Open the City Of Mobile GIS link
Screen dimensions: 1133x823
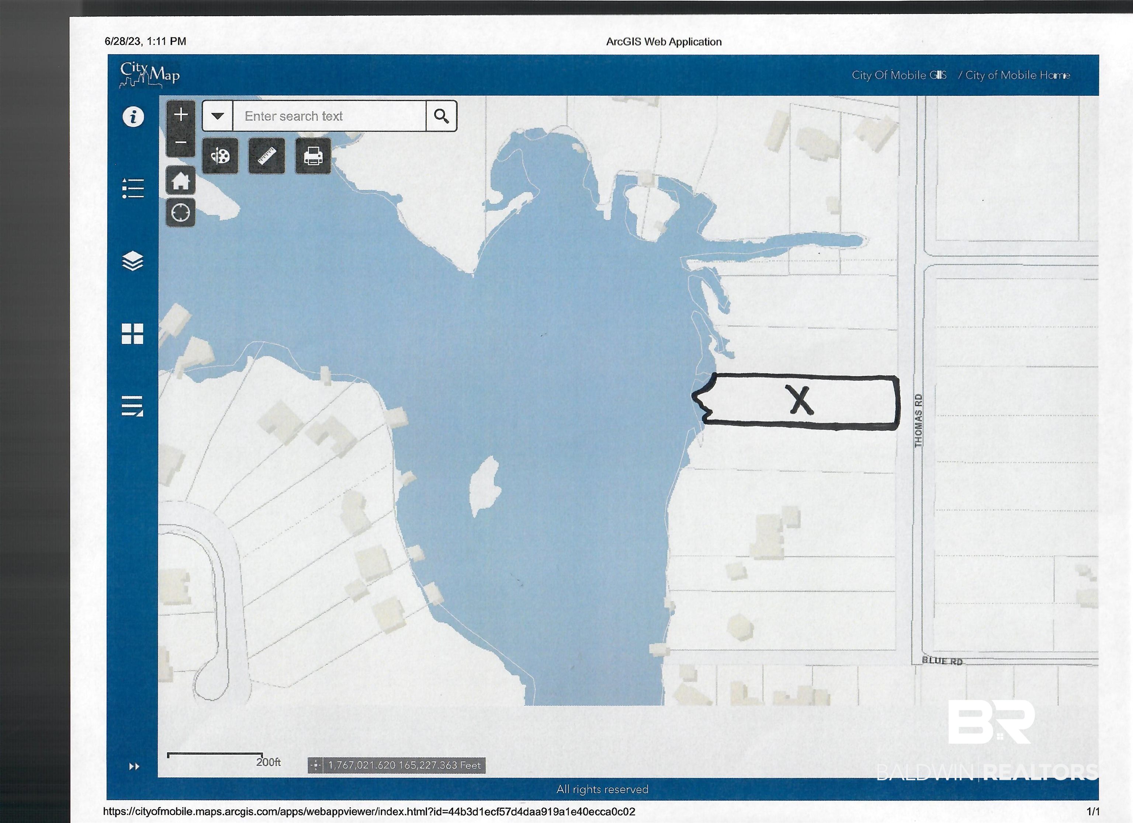(899, 75)
